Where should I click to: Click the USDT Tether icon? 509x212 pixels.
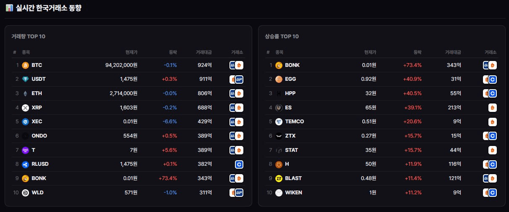25,79
